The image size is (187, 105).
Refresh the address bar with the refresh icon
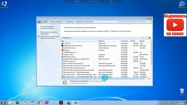[122, 22]
